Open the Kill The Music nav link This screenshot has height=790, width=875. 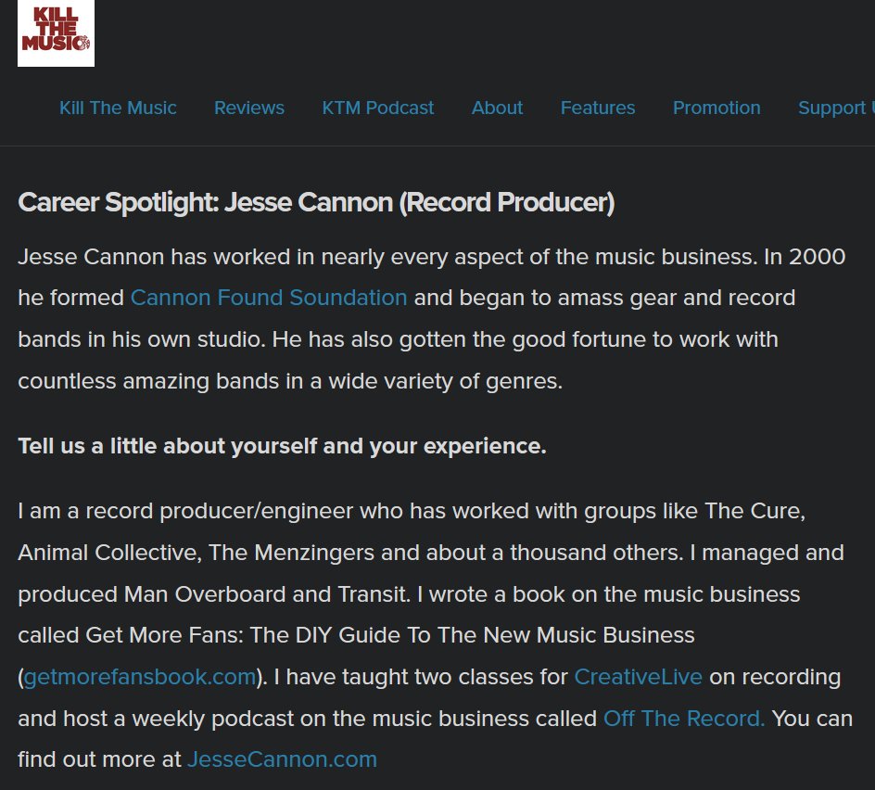tap(118, 108)
